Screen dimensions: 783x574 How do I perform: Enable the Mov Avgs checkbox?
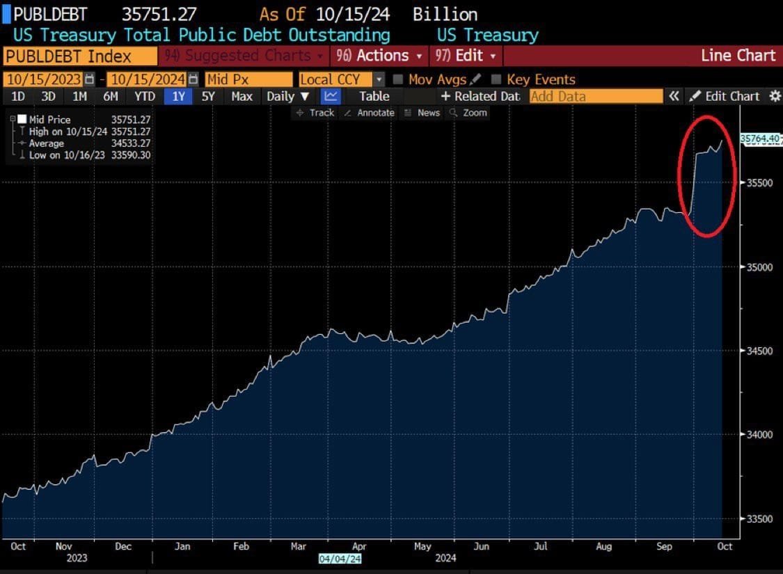tap(398, 80)
